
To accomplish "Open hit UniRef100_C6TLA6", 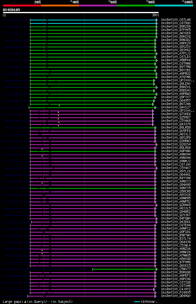I will point(176,20).
